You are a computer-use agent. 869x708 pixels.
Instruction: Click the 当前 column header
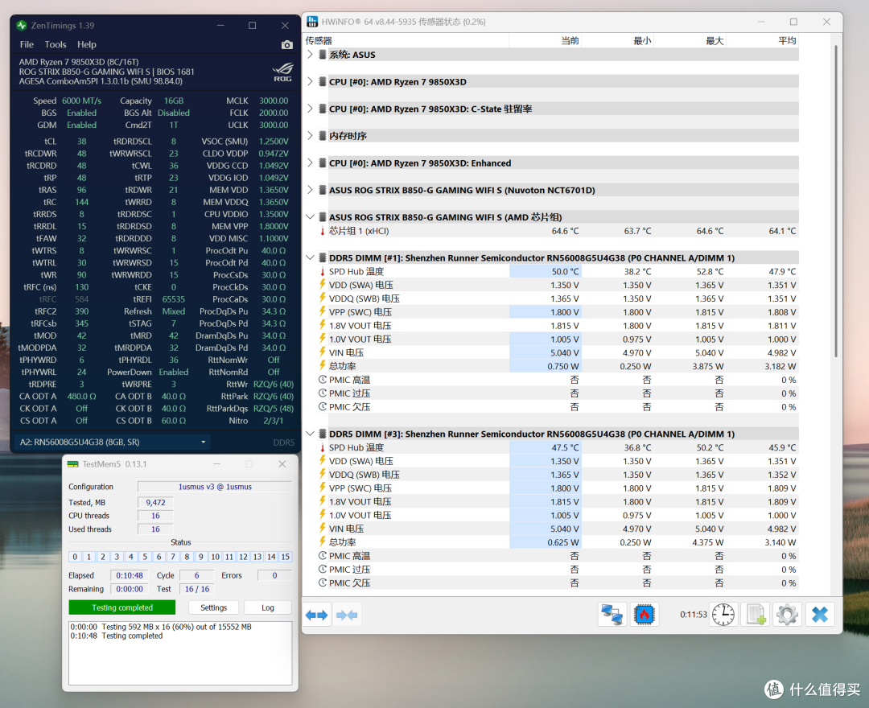(x=546, y=40)
